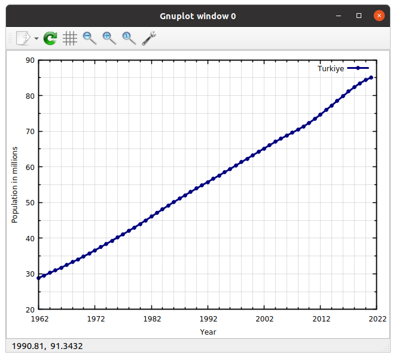The image size is (396, 358).
Task: Replot the graph with the green refresh icon
Action: coord(50,38)
